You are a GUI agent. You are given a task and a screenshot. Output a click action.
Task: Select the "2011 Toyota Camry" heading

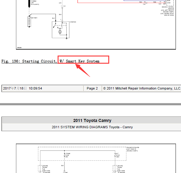coord(92,120)
